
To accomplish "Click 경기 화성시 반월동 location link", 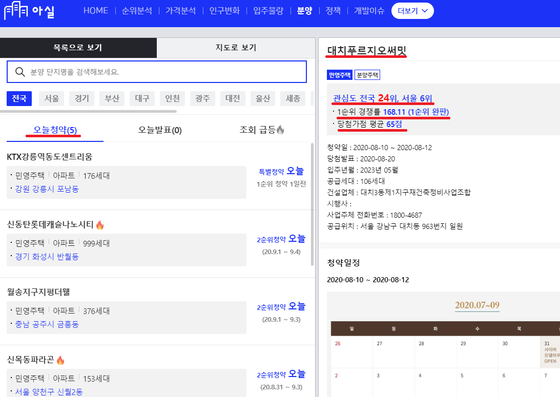I will click(x=47, y=256).
